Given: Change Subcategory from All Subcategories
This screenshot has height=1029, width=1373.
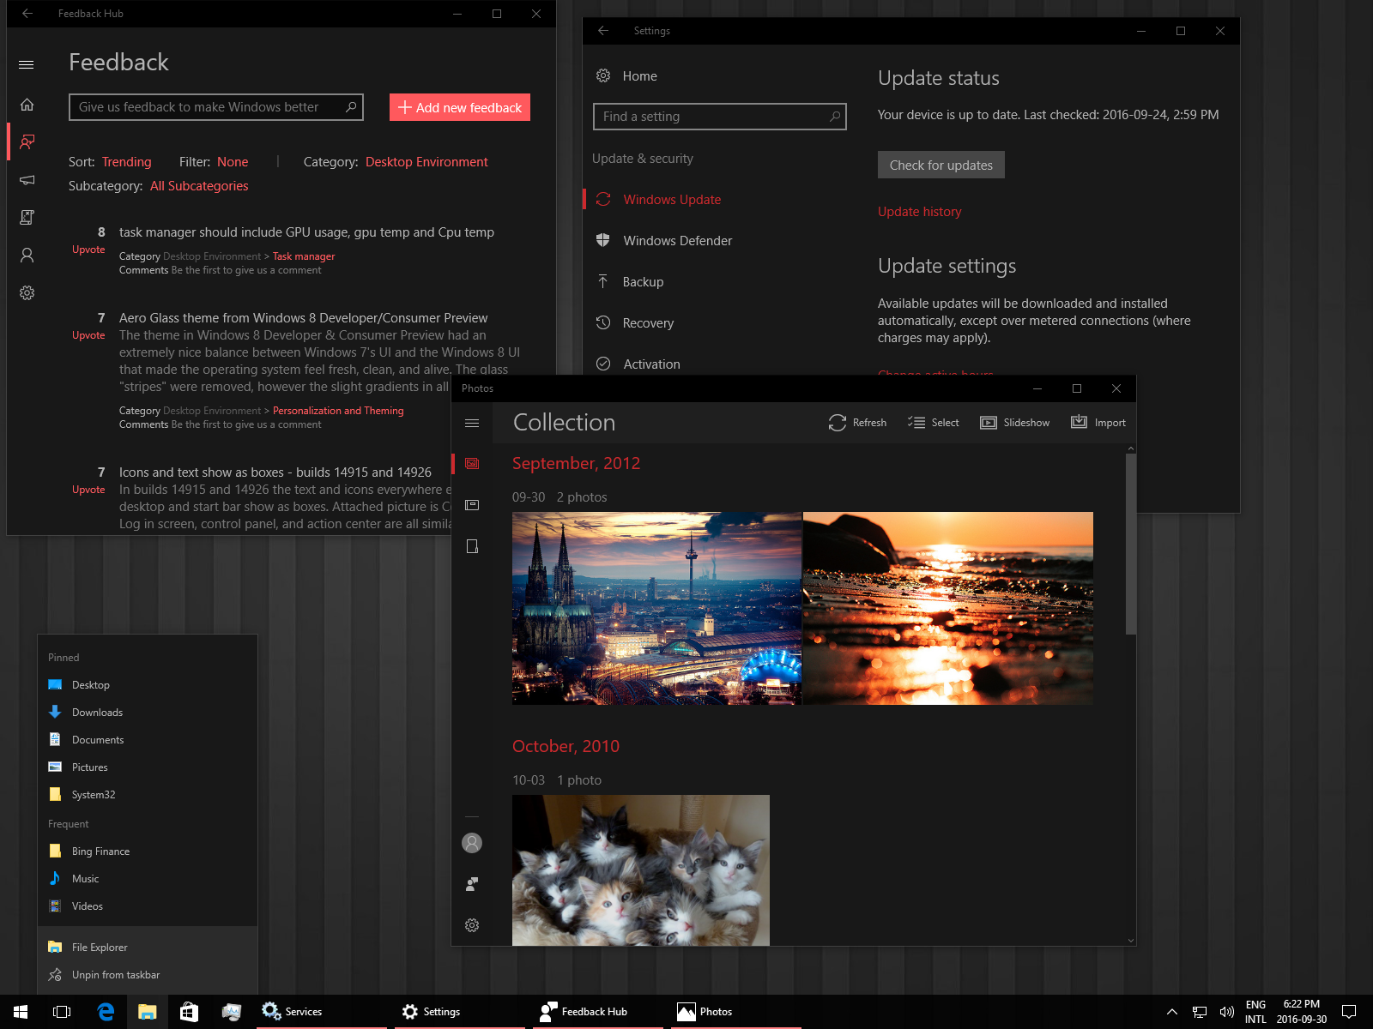Looking at the screenshot, I should coord(198,185).
